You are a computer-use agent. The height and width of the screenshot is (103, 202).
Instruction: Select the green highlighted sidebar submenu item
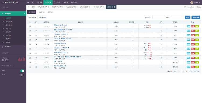click(8, 18)
